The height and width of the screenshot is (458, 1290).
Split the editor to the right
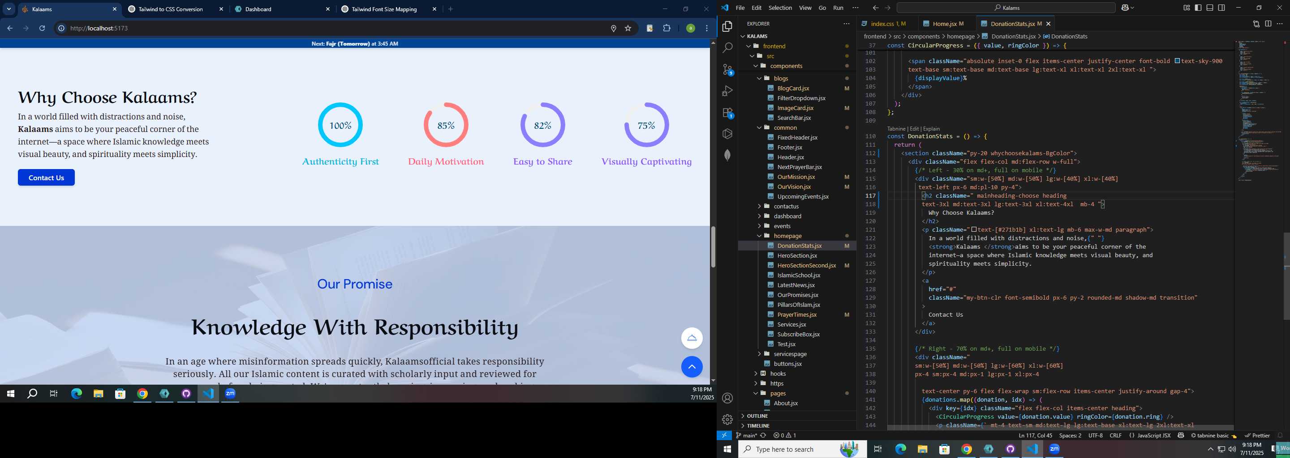click(1268, 24)
